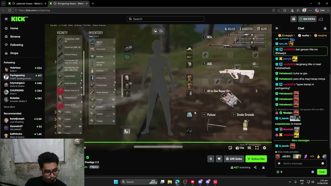
Task: Open chat settings gear icon
Action: (313, 172)
